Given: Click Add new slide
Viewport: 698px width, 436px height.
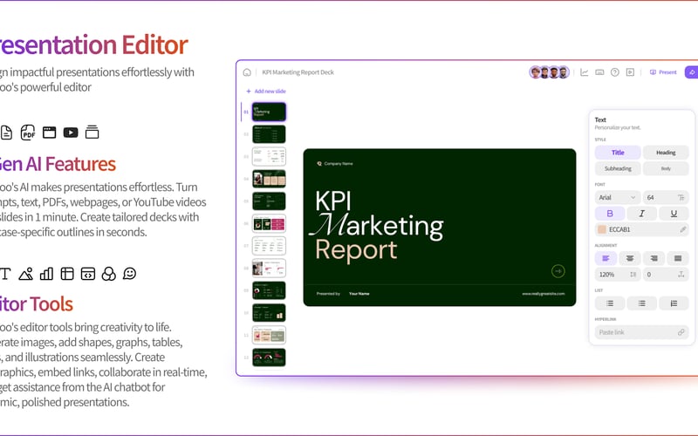Looking at the screenshot, I should (x=266, y=92).
